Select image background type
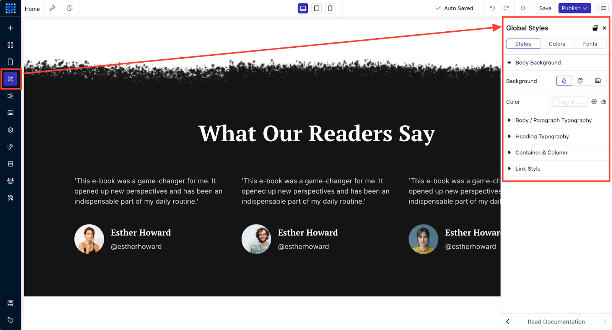The width and height of the screenshot is (612, 330). tap(597, 81)
